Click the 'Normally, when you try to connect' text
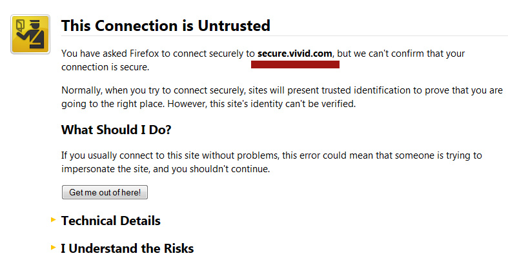 (152, 90)
